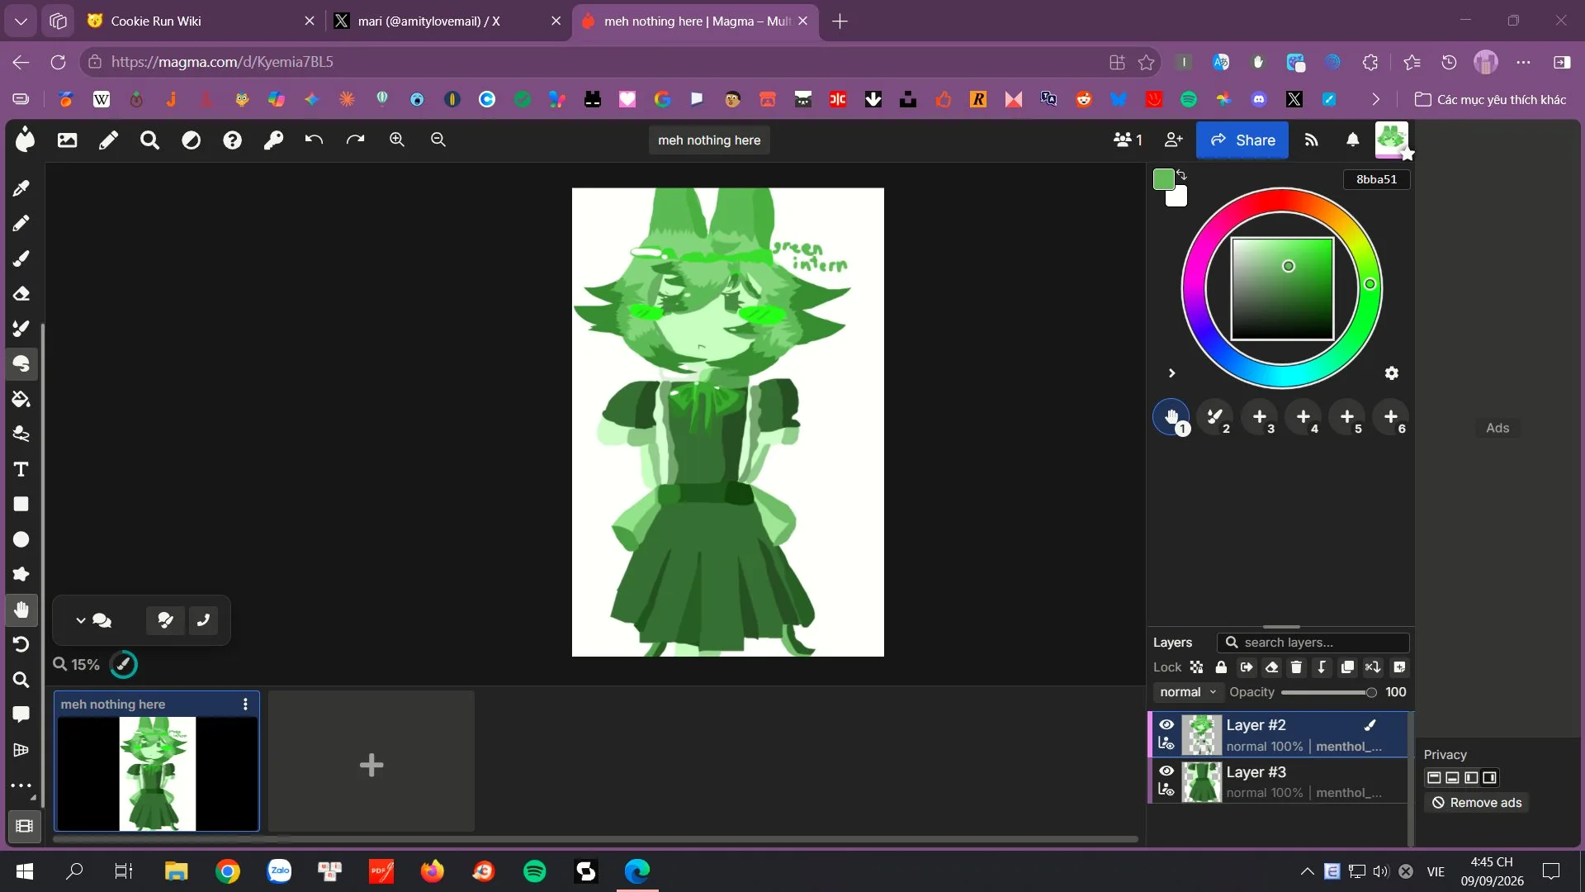1585x892 pixels.
Task: Delete layer using trash icon
Action: pos(1296,667)
